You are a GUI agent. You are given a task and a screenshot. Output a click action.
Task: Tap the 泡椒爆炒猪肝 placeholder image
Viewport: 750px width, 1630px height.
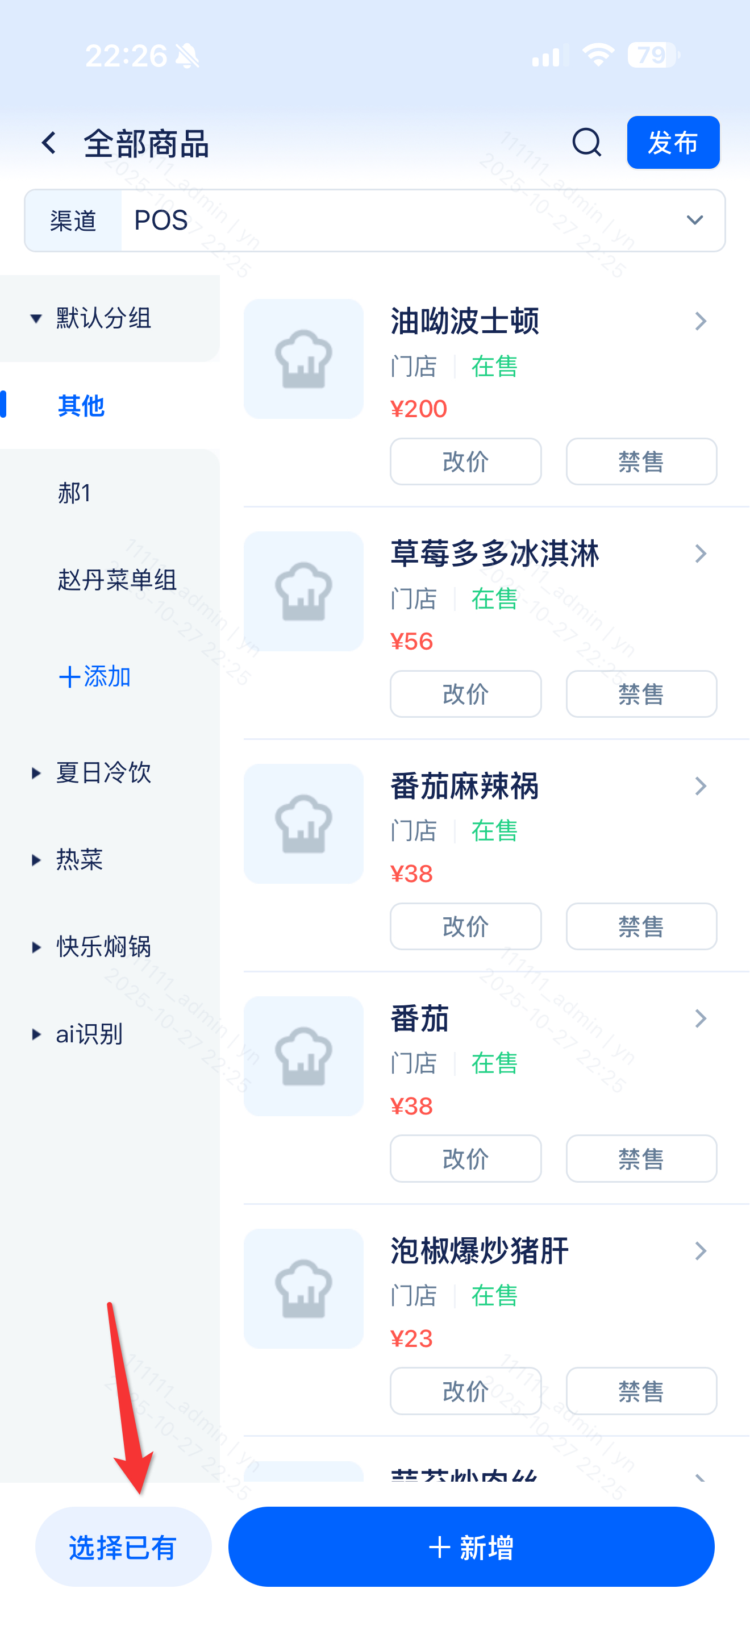click(x=303, y=1288)
